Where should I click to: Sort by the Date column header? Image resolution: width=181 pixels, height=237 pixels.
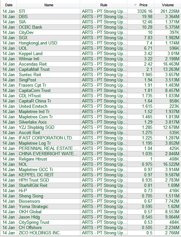pyautogui.click(x=9, y=5)
